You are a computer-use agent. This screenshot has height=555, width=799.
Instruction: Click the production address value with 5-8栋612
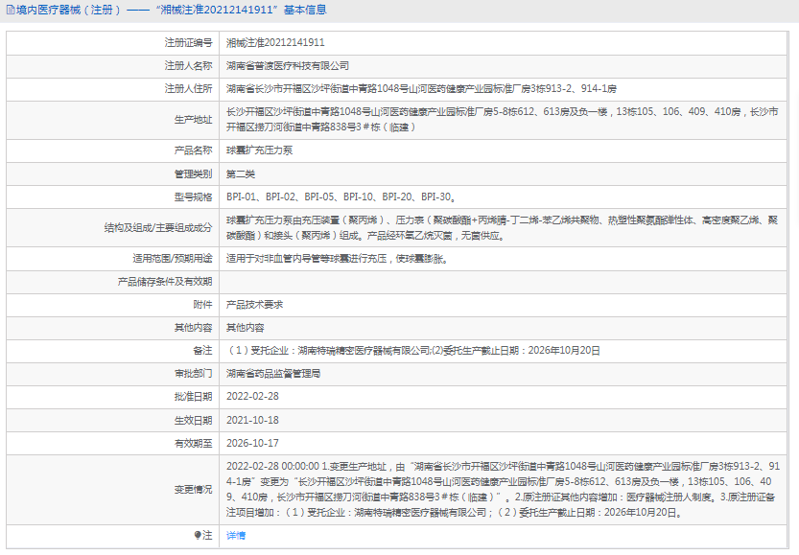click(x=502, y=120)
